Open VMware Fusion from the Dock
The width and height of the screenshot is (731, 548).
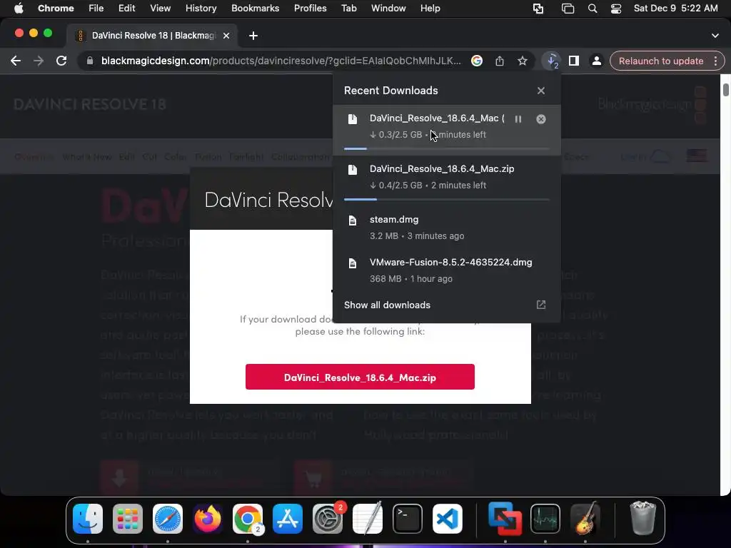click(505, 519)
